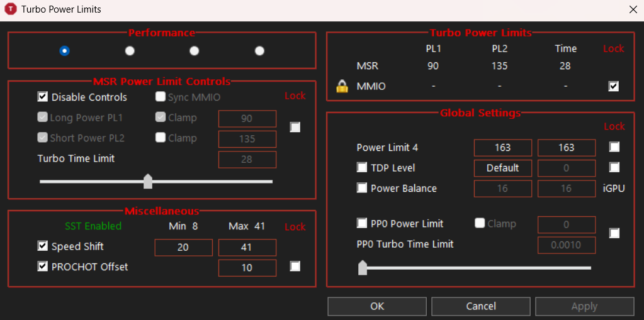Check the PROCHOT Offset Lock checkbox
The image size is (644, 320).
pyautogui.click(x=295, y=267)
